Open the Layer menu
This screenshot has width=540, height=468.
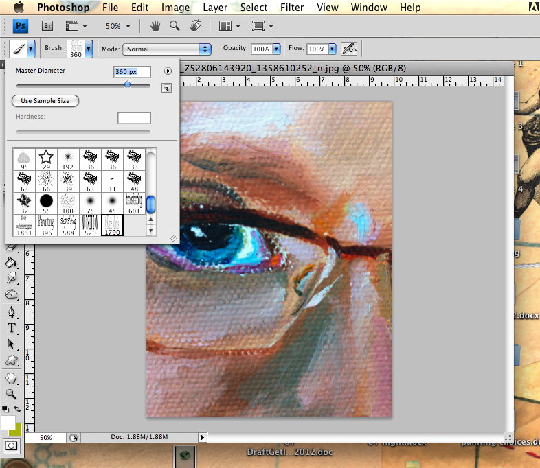(x=215, y=8)
